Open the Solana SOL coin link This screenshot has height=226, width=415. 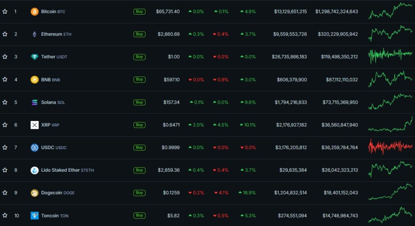(x=53, y=102)
